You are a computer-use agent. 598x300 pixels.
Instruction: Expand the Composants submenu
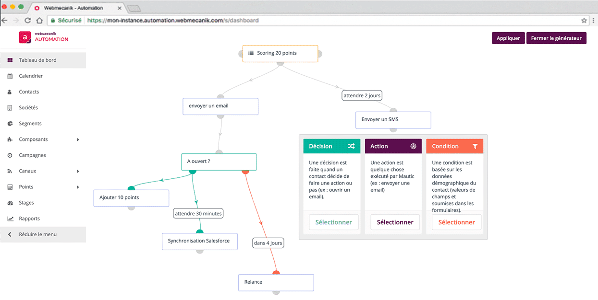point(77,139)
